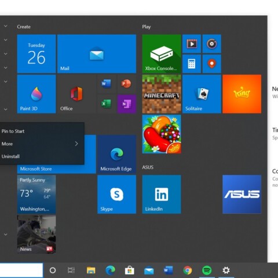Open LinkedIn tile
The width and height of the screenshot is (278, 278).
[162, 194]
